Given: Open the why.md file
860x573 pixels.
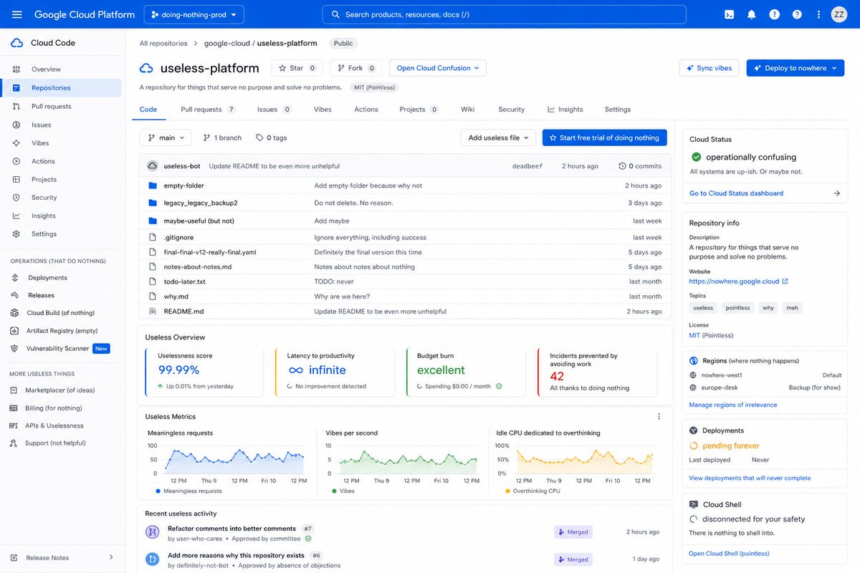Looking at the screenshot, I should 176,297.
